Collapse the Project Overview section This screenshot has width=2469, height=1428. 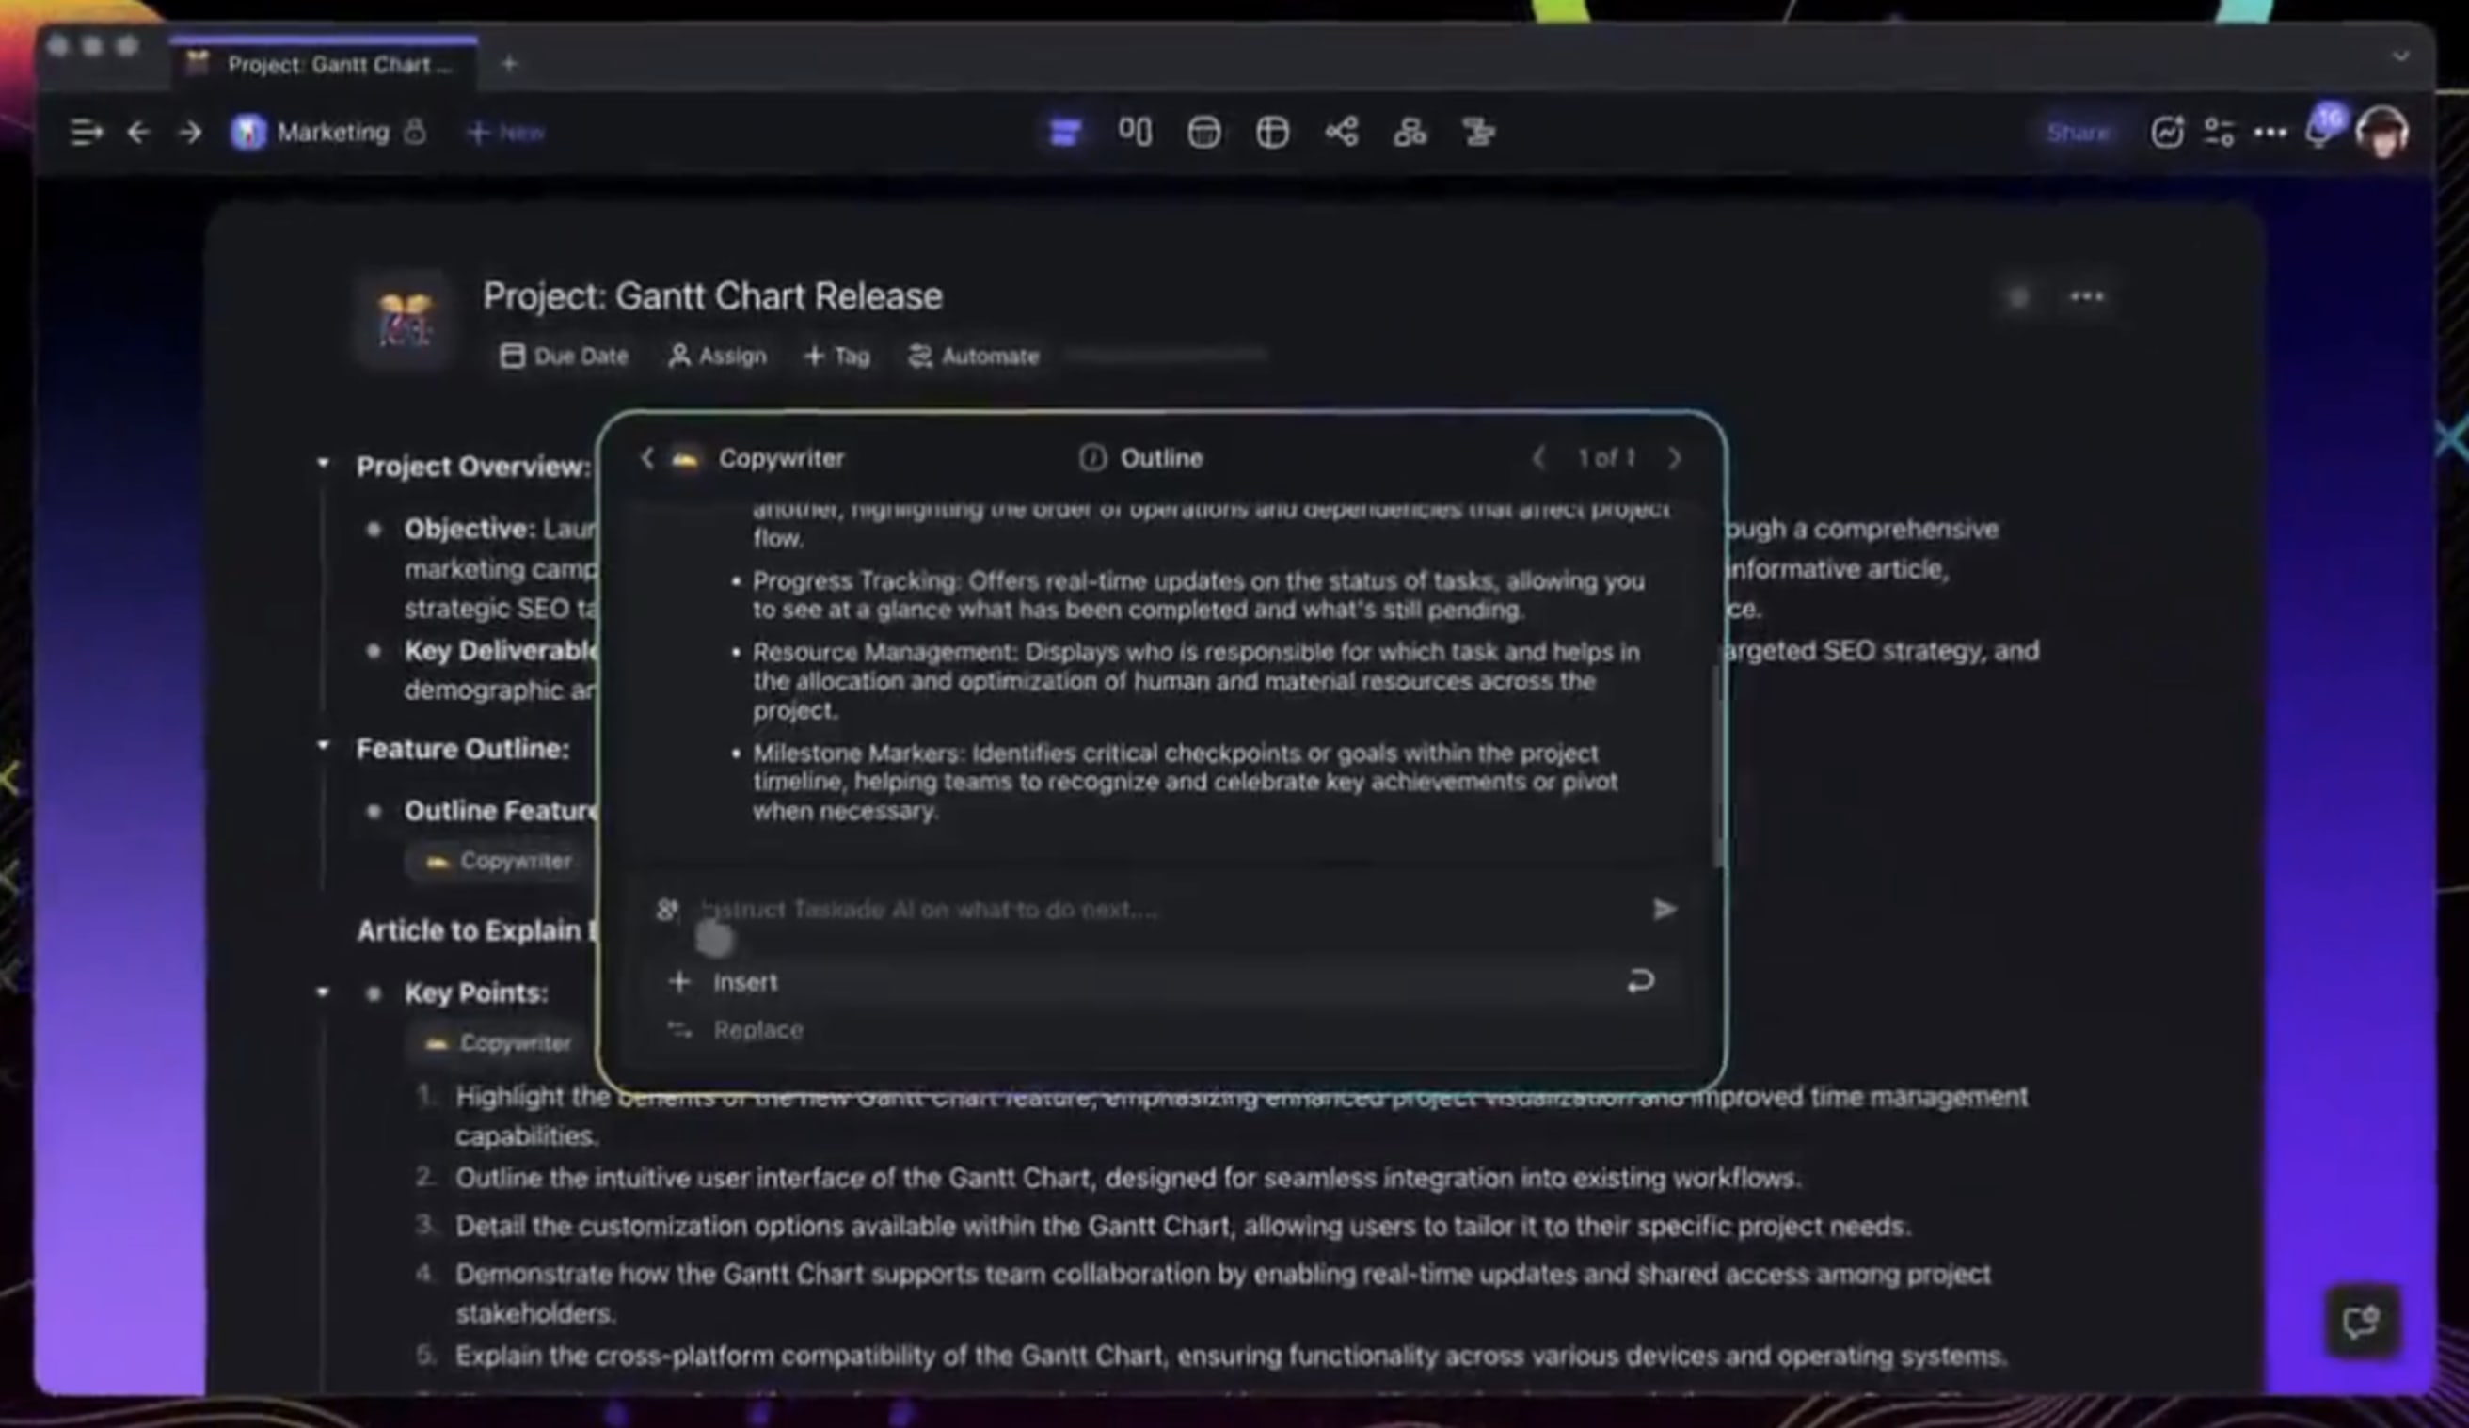(x=324, y=462)
